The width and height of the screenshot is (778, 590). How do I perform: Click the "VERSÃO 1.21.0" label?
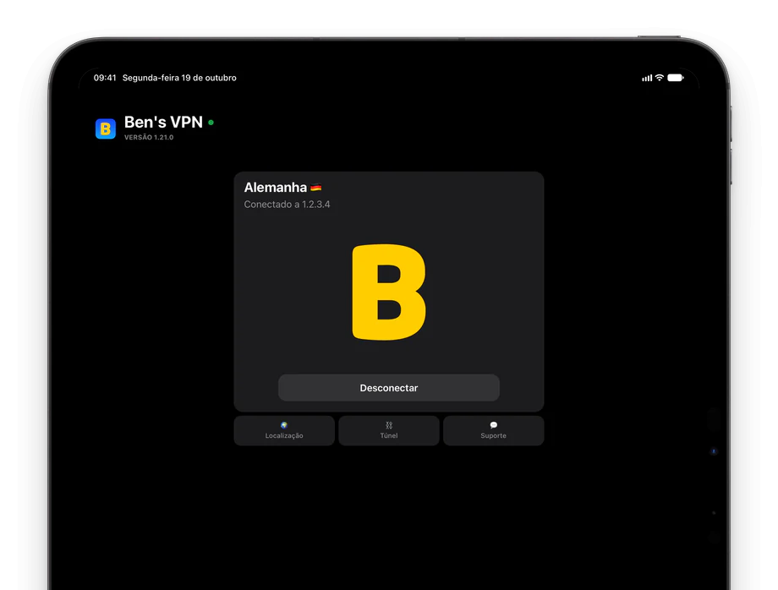click(149, 137)
